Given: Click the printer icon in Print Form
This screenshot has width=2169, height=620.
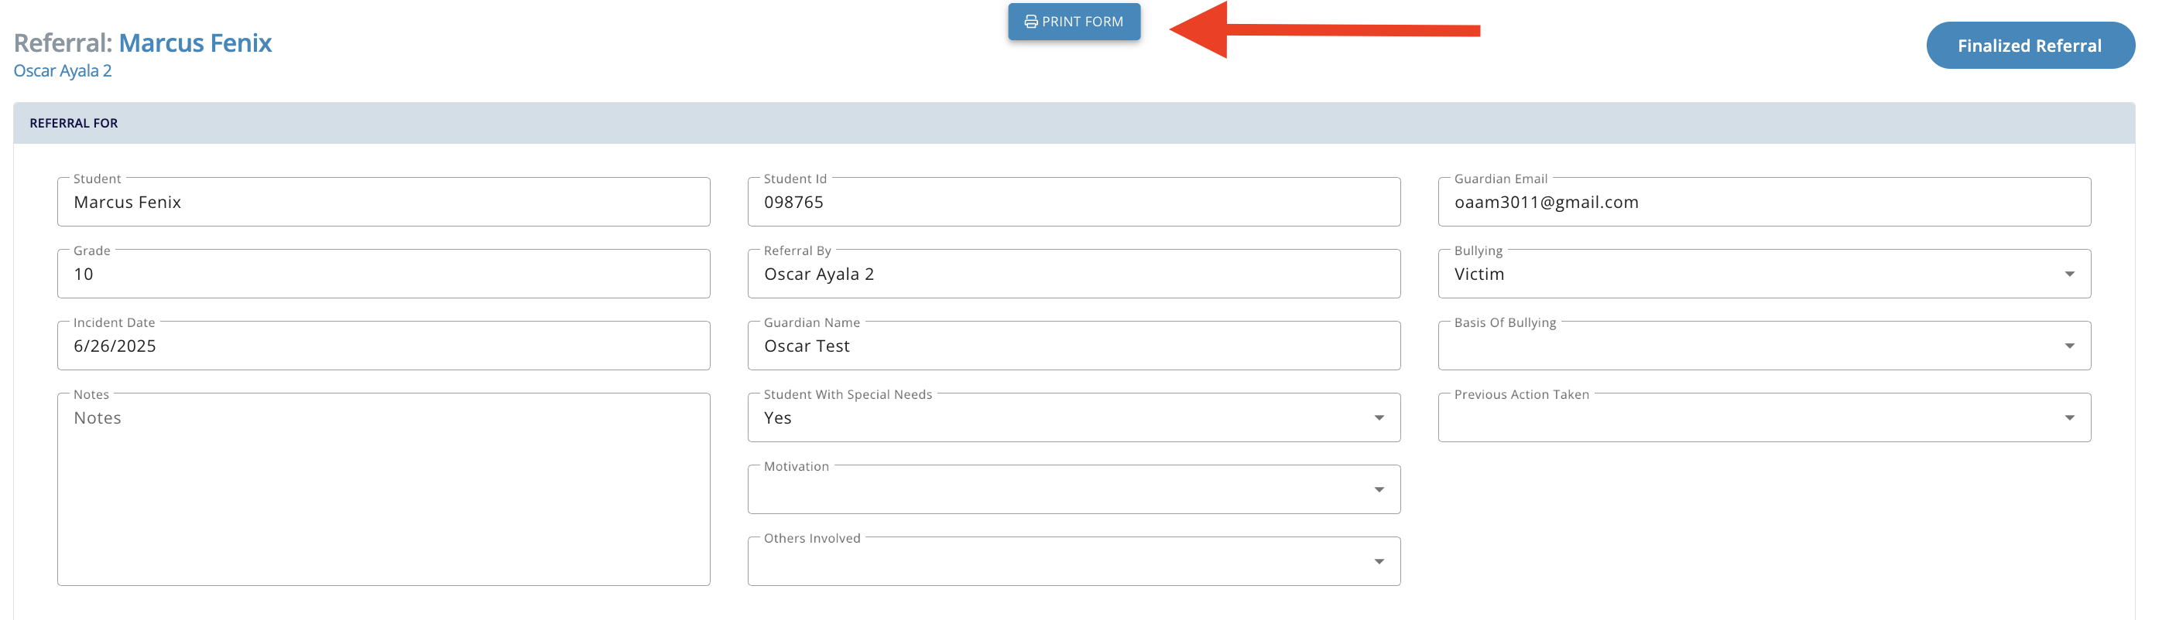Looking at the screenshot, I should tap(1030, 22).
